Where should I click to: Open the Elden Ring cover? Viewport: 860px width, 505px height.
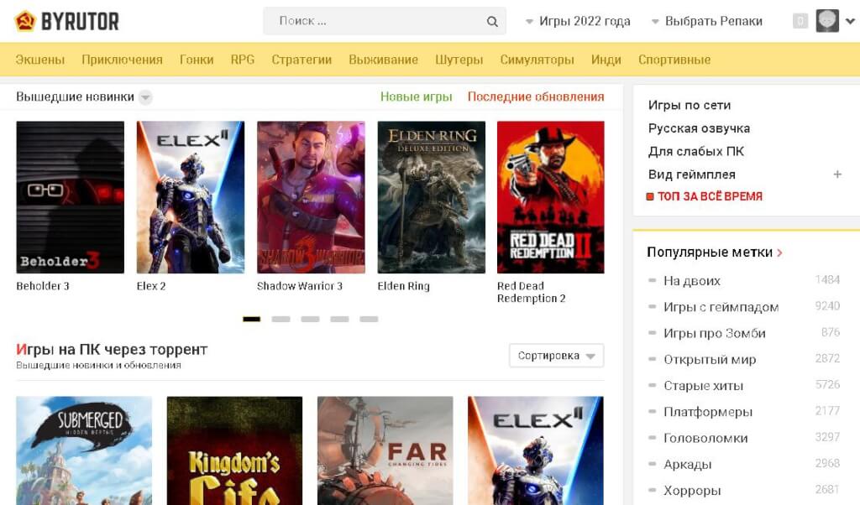click(431, 197)
